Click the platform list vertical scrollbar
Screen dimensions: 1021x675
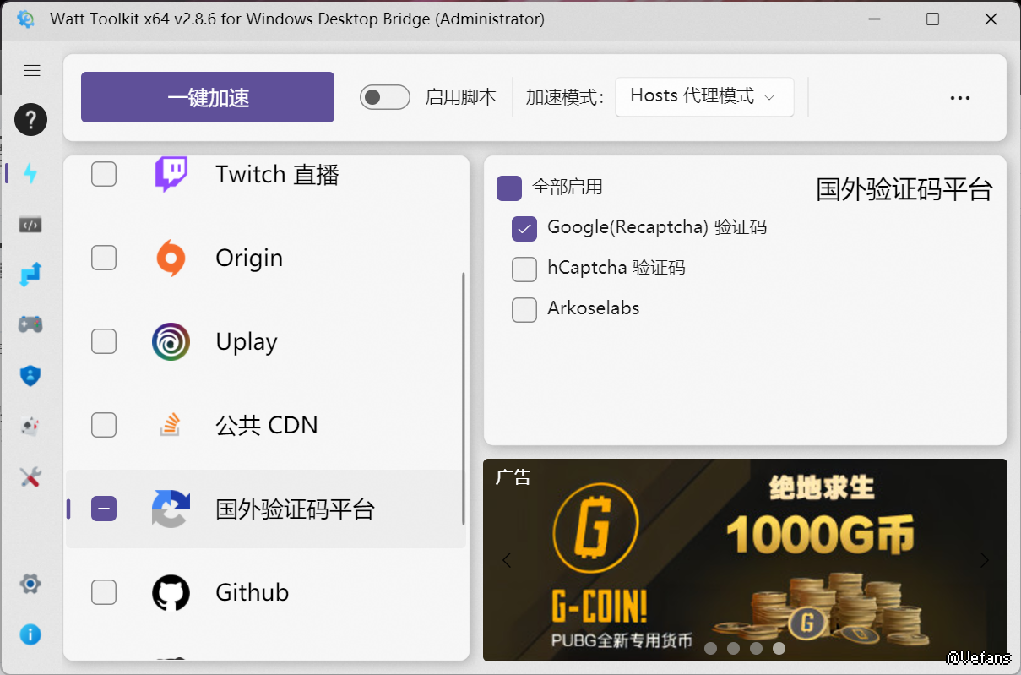(x=463, y=399)
